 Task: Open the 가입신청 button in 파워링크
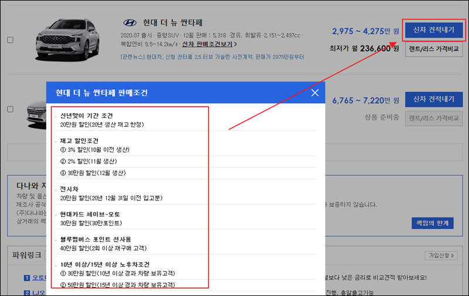441,256
